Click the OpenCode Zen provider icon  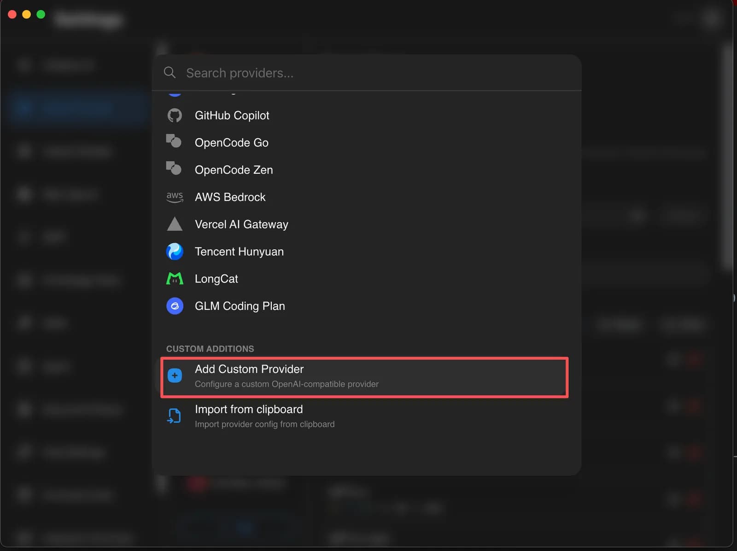point(174,168)
